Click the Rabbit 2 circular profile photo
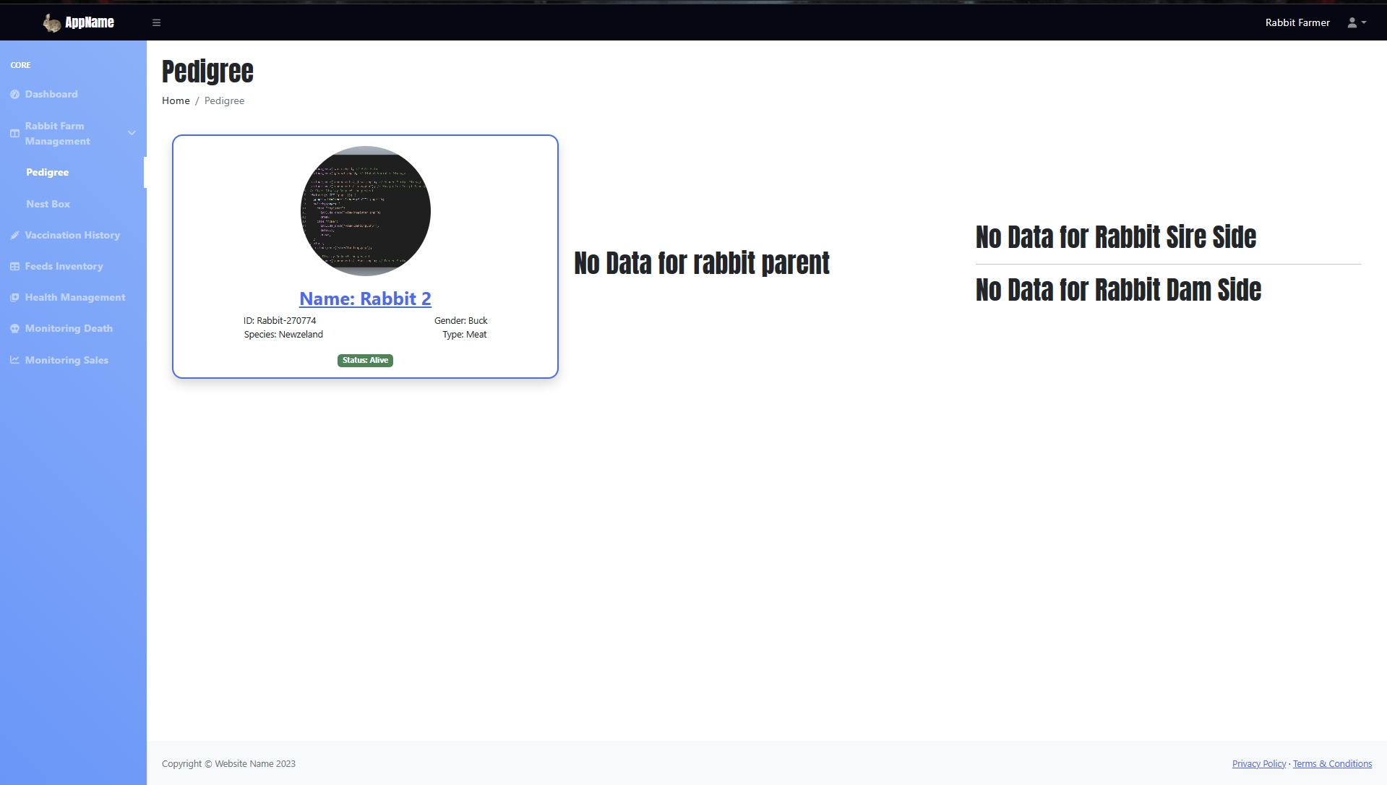 coord(365,211)
